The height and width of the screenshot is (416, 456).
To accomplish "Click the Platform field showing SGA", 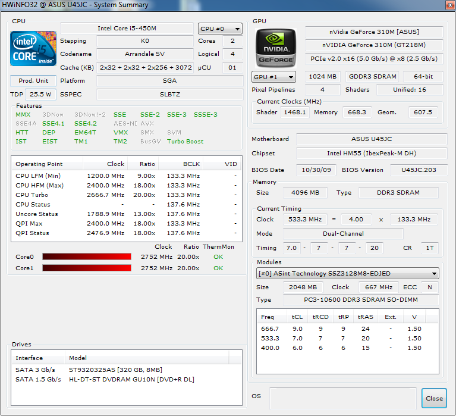I will click(170, 80).
